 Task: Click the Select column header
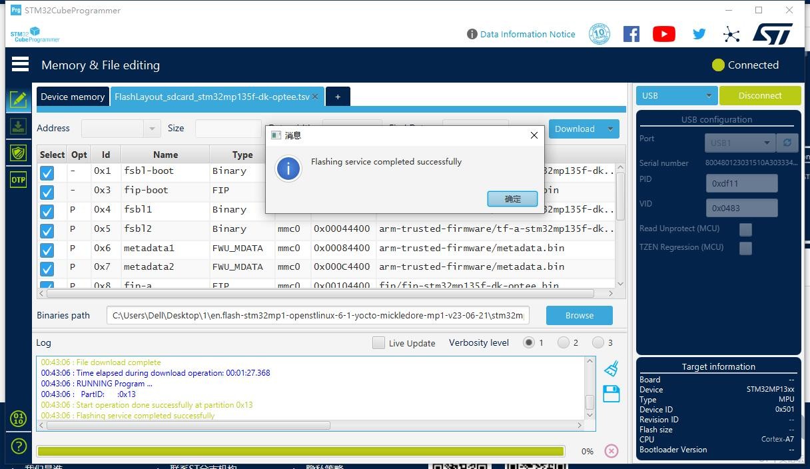pos(52,155)
